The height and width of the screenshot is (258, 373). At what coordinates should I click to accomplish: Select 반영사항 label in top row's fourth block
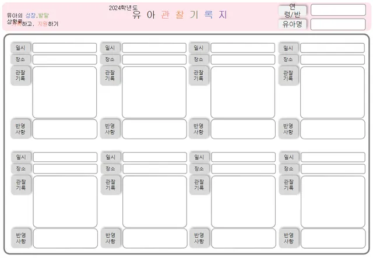(x=288, y=129)
